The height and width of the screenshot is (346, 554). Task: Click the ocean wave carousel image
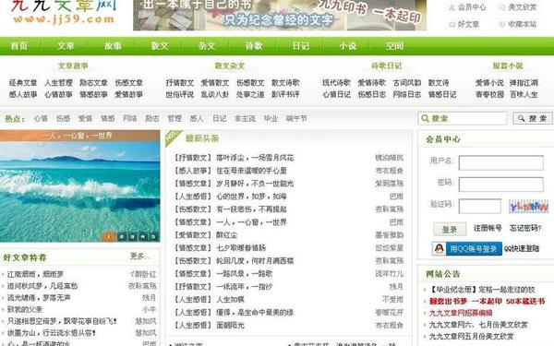pos(79,186)
